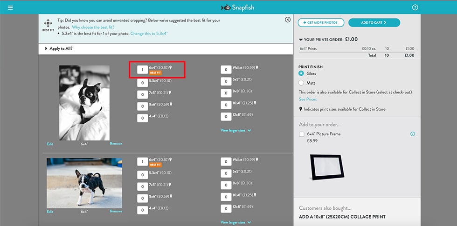Screen dimensions: 457x226
Task: Click the help question mark icon
Action: (415, 7)
